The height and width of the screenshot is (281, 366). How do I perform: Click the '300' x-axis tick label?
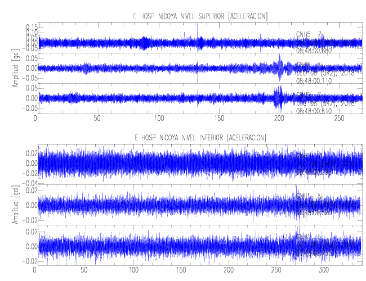[324, 270]
